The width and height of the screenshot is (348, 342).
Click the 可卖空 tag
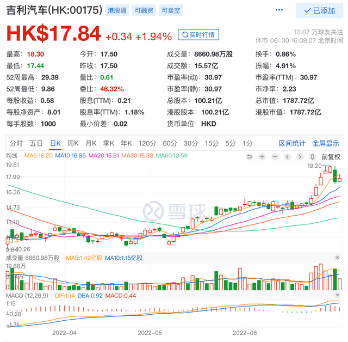[x=171, y=10]
